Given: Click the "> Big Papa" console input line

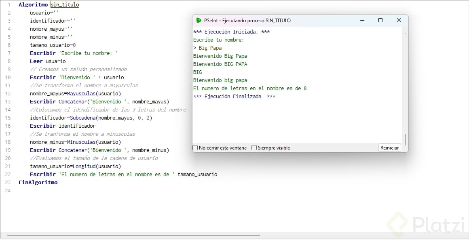Looking at the screenshot, I should [x=207, y=48].
